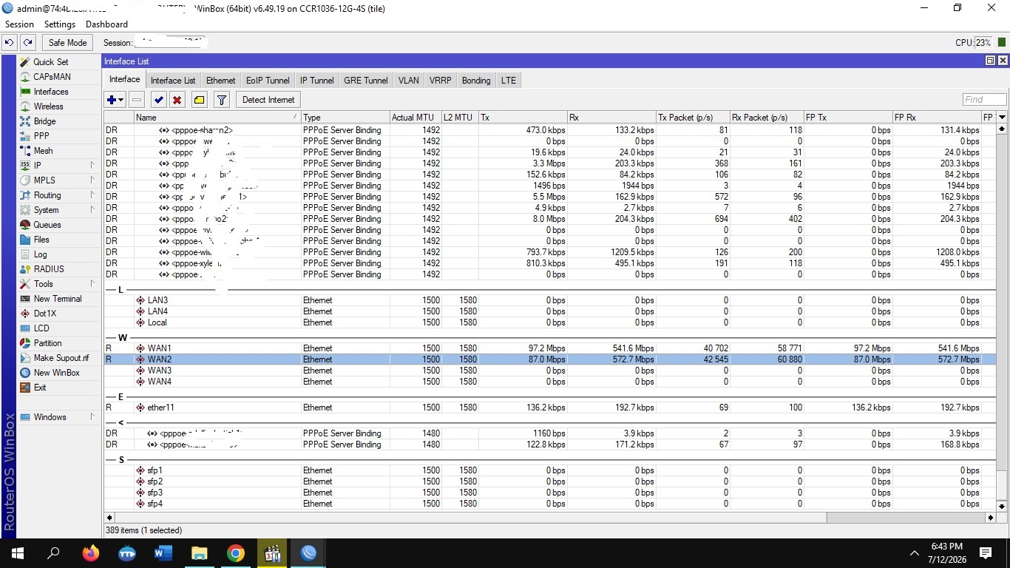Click the scroll-down arrow of the interface table
The height and width of the screenshot is (568, 1010).
1002,506
